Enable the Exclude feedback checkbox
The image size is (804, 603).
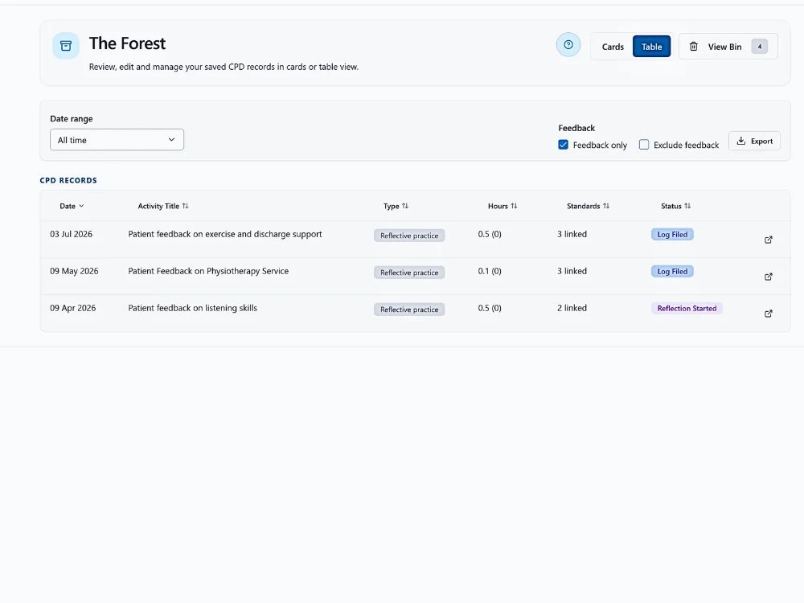point(643,145)
